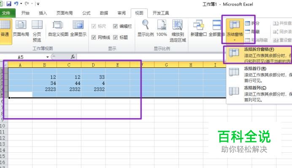The image size is (292, 168).
Task: Click 重设窗口位置 reset window position
Action: pos(282,40)
